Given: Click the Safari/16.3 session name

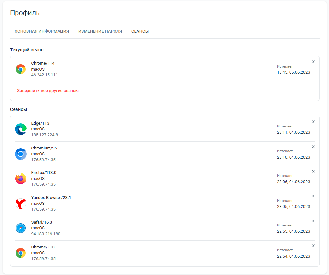Looking at the screenshot, I should 42,222.
